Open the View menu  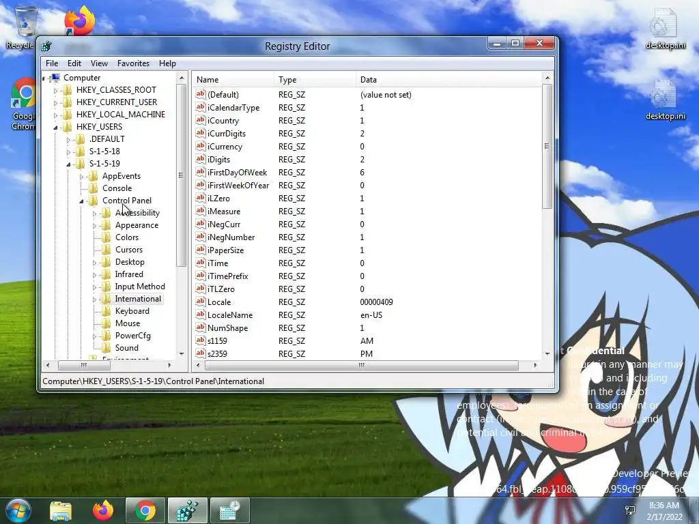(99, 63)
